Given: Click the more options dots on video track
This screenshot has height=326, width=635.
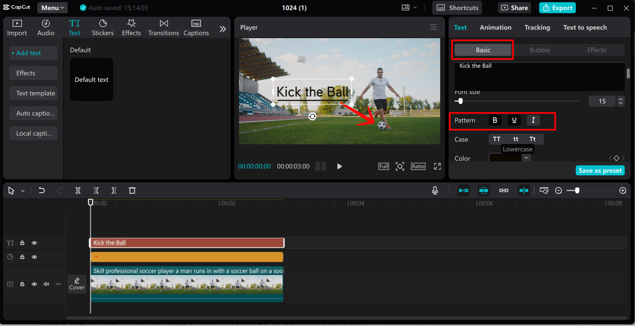Looking at the screenshot, I should pos(58,284).
